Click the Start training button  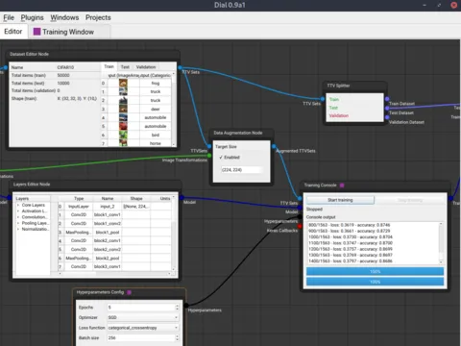[x=340, y=200]
